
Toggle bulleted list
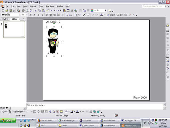[71, 15]
